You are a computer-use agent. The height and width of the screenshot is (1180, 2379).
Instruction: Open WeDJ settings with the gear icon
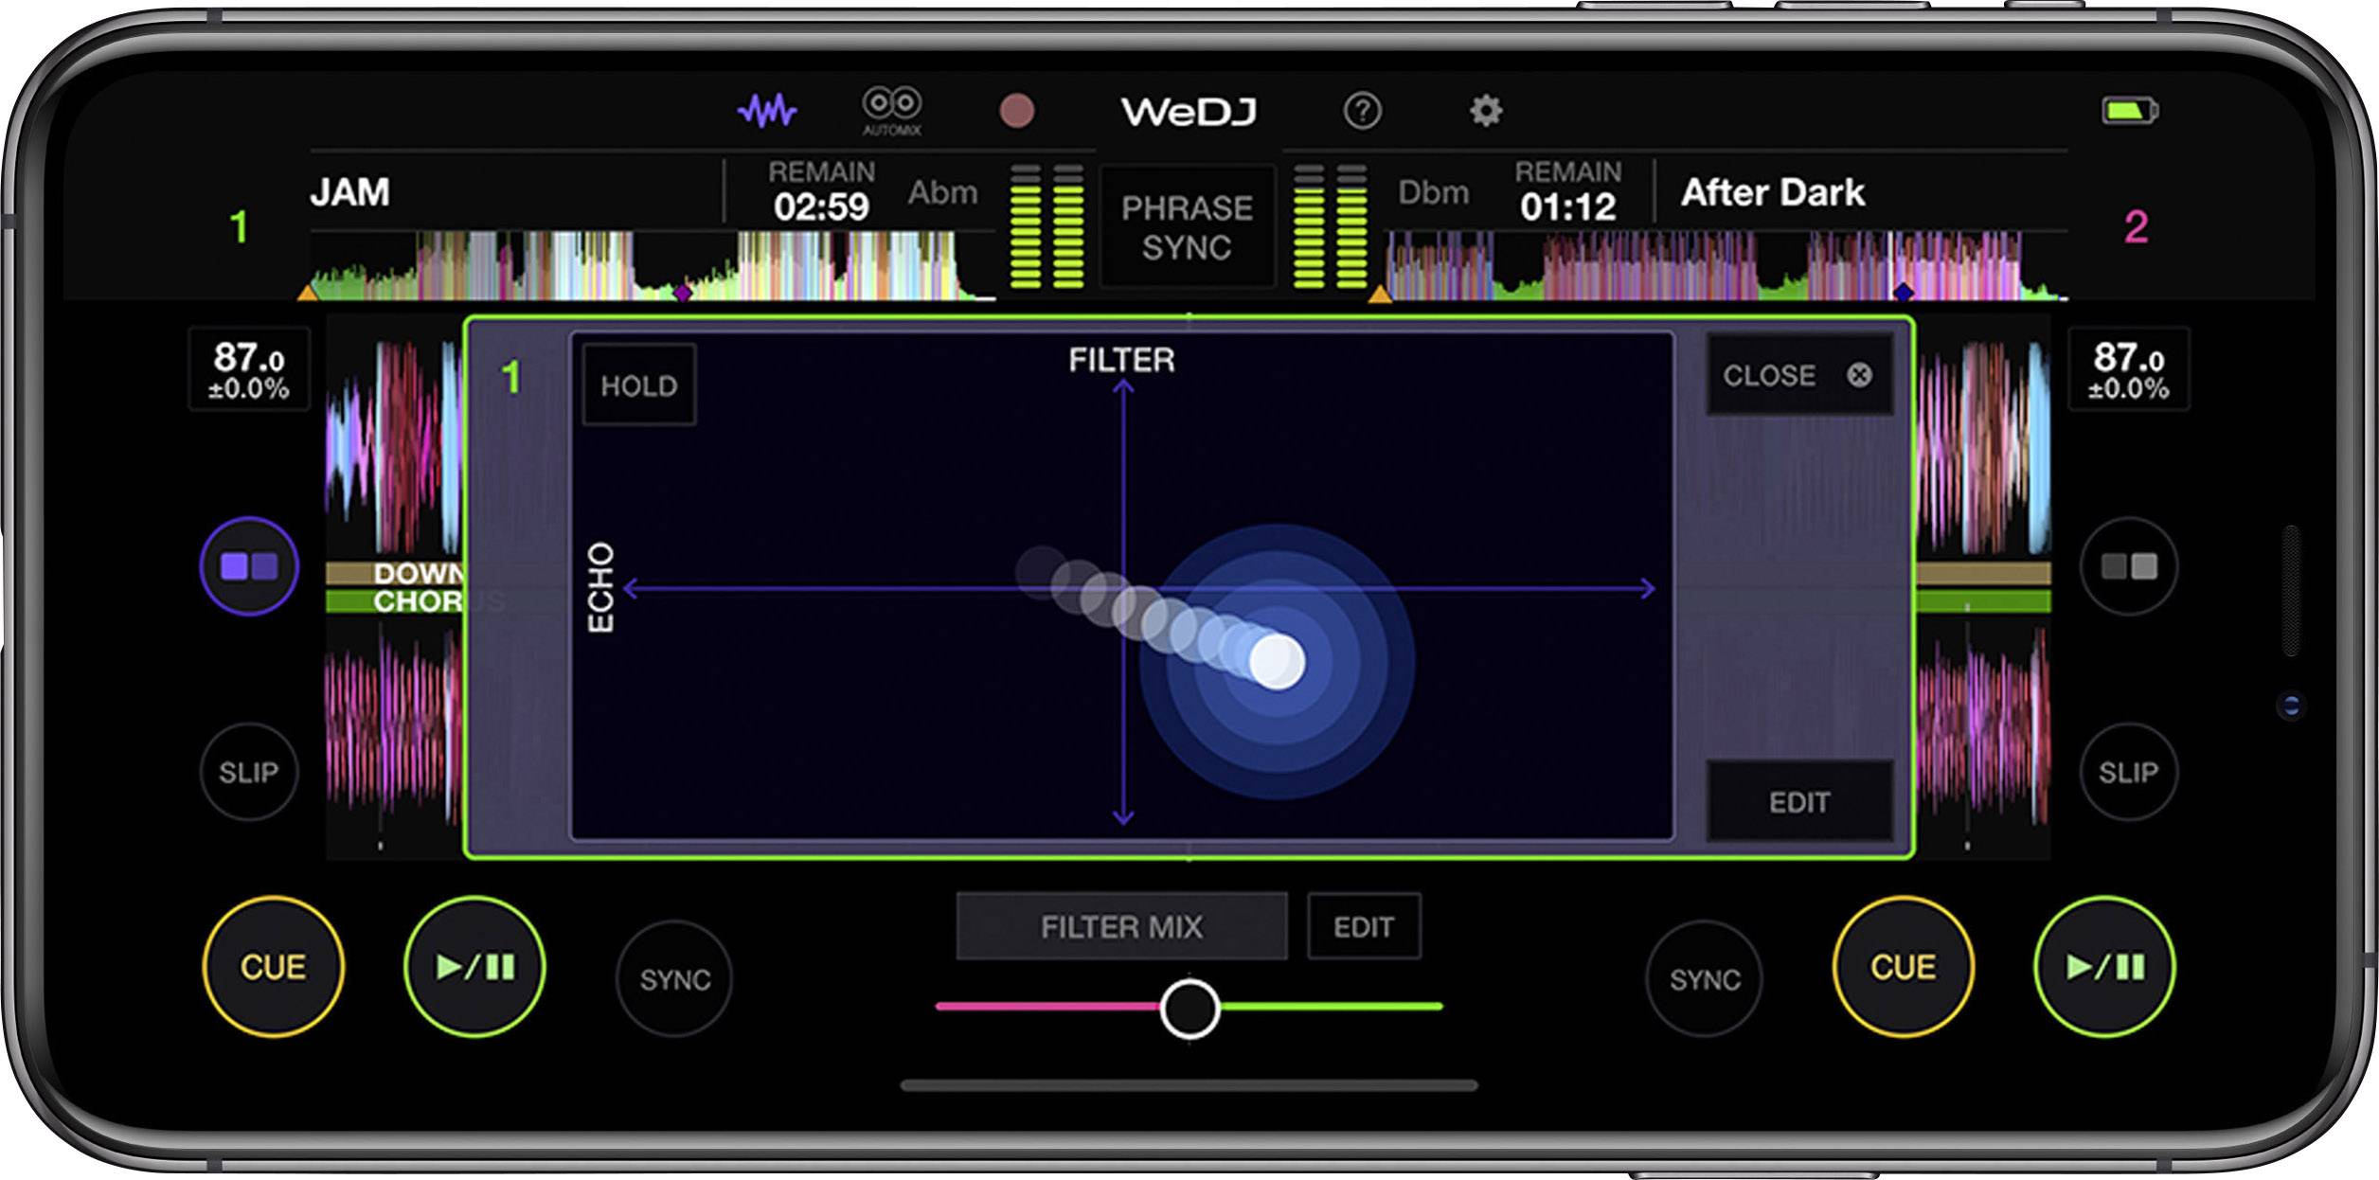(1487, 111)
